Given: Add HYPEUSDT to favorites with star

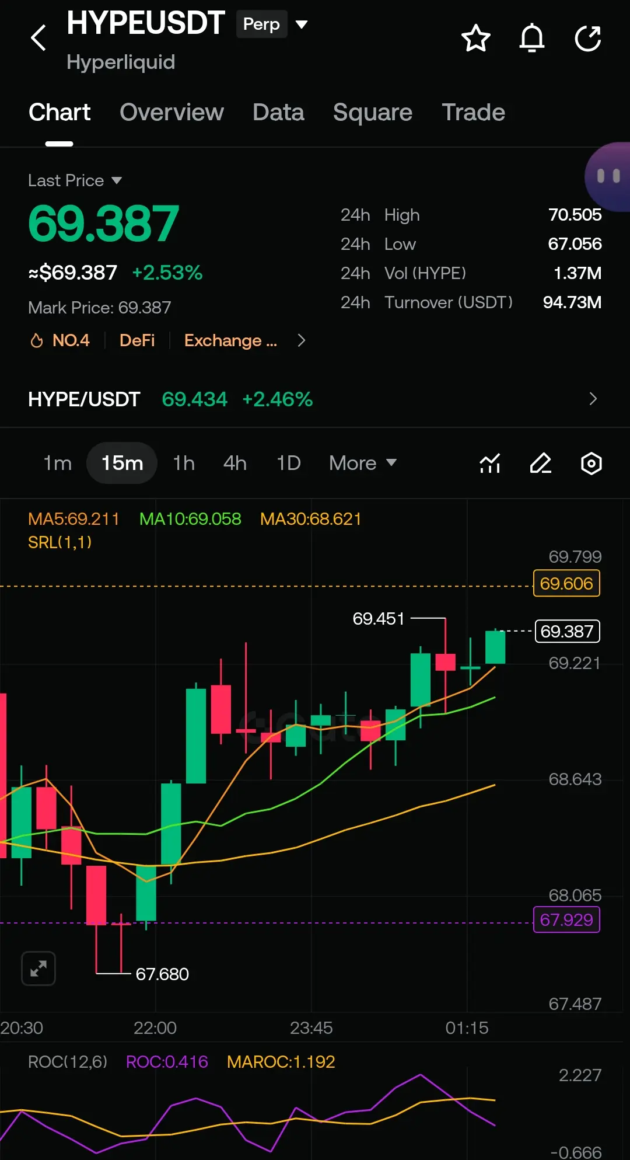Looking at the screenshot, I should coord(476,39).
